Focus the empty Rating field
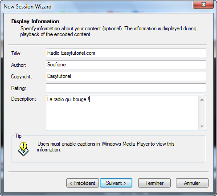 [126, 88]
